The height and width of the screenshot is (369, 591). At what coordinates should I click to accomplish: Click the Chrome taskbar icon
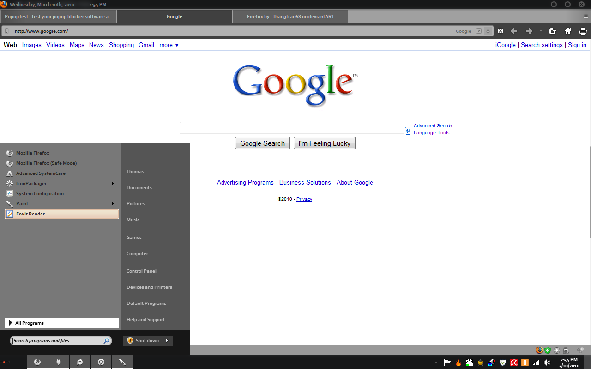point(101,362)
